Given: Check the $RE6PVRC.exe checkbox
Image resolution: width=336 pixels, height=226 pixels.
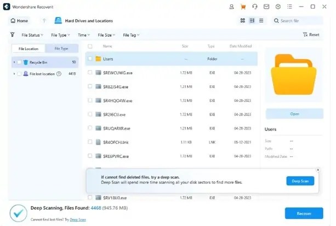Looking at the screenshot, I should pos(90,156).
